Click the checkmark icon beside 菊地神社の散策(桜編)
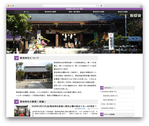The width and height of the screenshot is (149, 126). pos(16,102)
